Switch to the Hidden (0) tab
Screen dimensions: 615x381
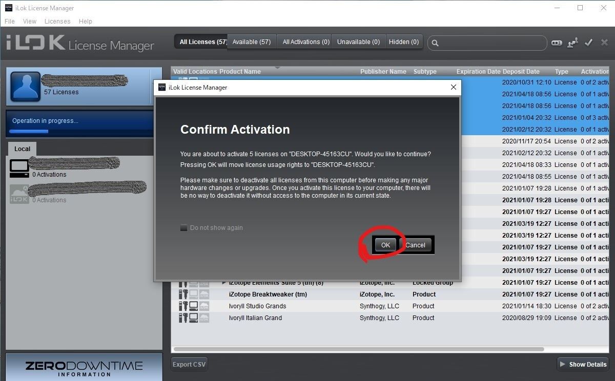click(404, 42)
